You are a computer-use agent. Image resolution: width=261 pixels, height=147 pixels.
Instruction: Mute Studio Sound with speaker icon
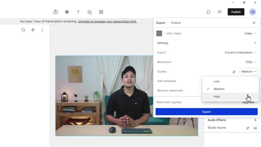tap(255, 128)
